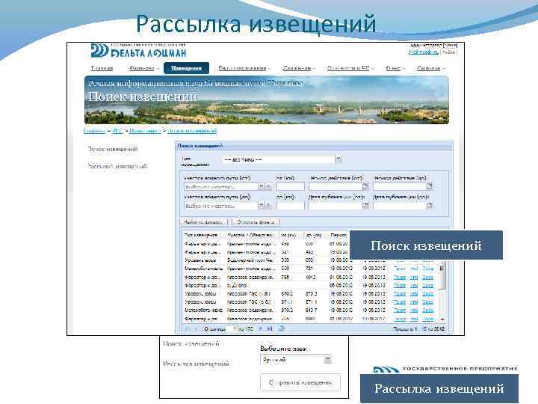Refresh the notices results grid
The image size is (538, 404).
(282, 328)
